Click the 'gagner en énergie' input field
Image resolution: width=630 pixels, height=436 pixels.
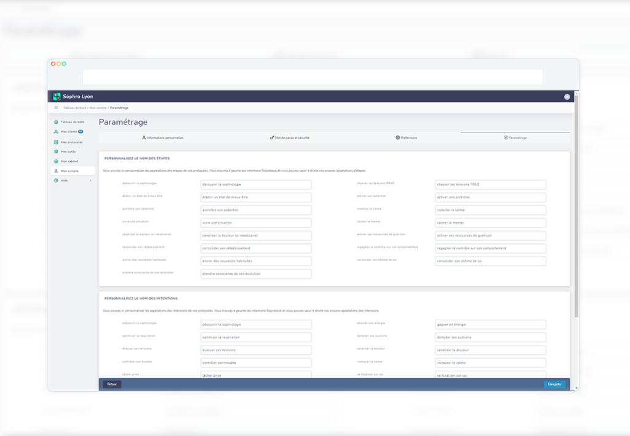coord(490,325)
